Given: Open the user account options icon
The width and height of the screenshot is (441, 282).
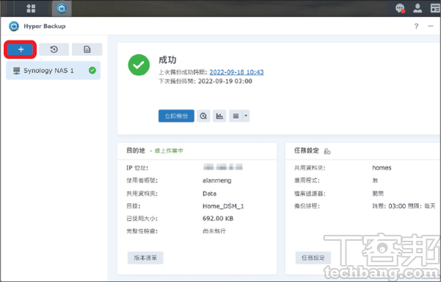Looking at the screenshot, I should click(x=417, y=8).
